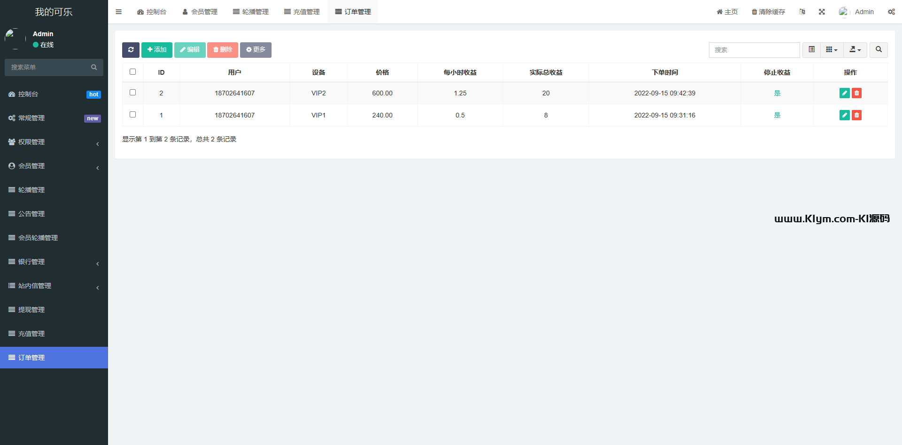Click the toggle table view icon

(811, 50)
